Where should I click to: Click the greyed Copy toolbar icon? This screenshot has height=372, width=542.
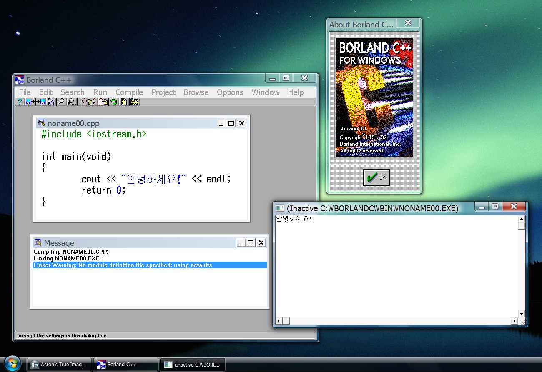click(x=93, y=102)
